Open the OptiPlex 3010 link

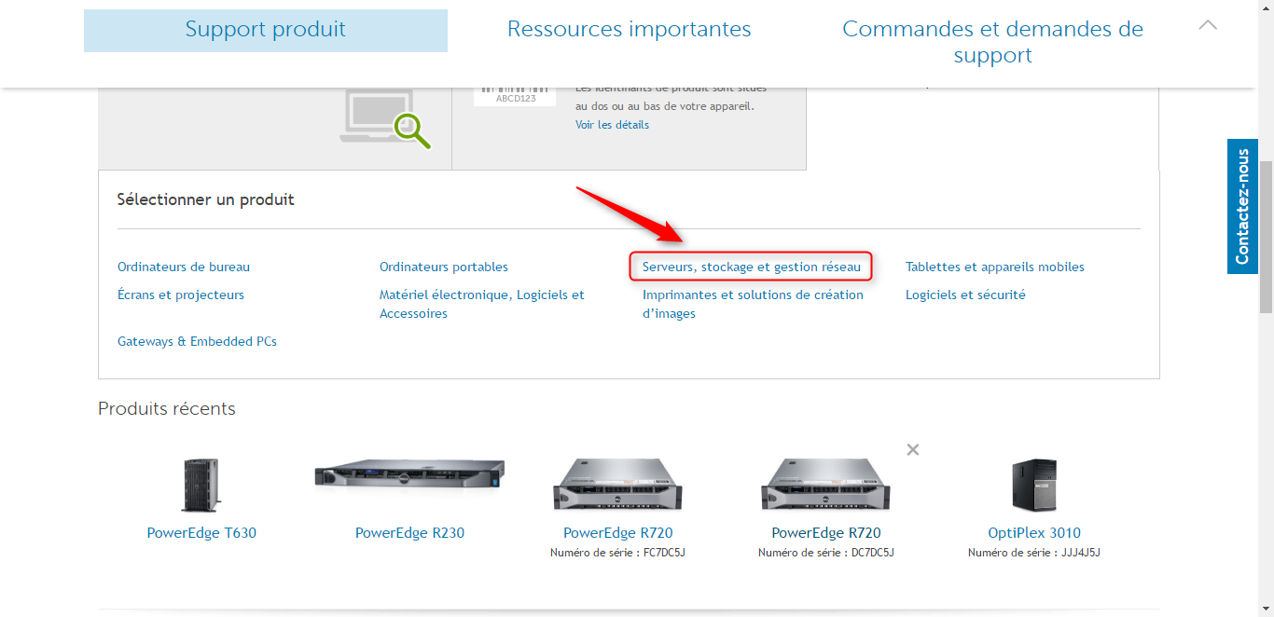coord(1034,533)
